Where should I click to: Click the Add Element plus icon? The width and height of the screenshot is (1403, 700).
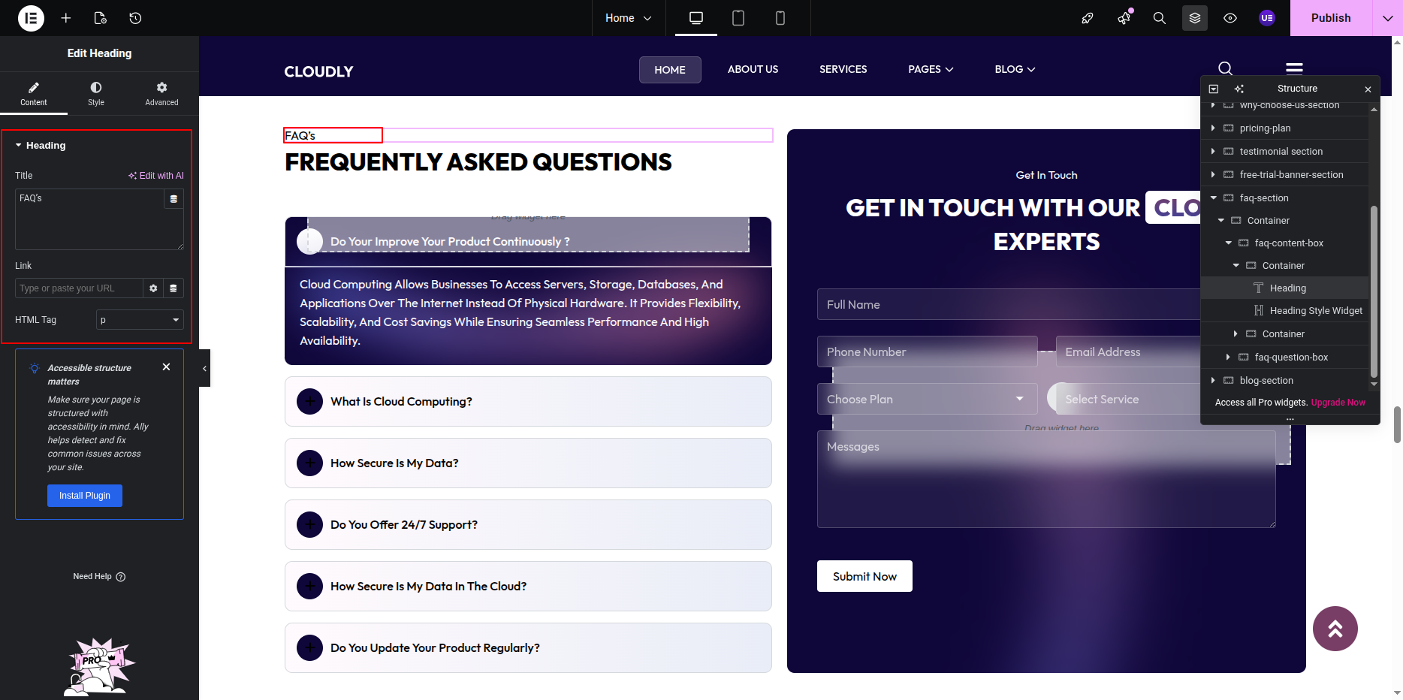point(66,18)
